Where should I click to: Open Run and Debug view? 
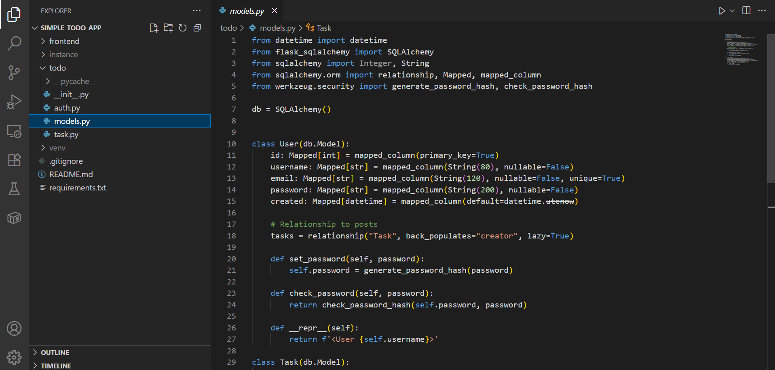point(14,102)
